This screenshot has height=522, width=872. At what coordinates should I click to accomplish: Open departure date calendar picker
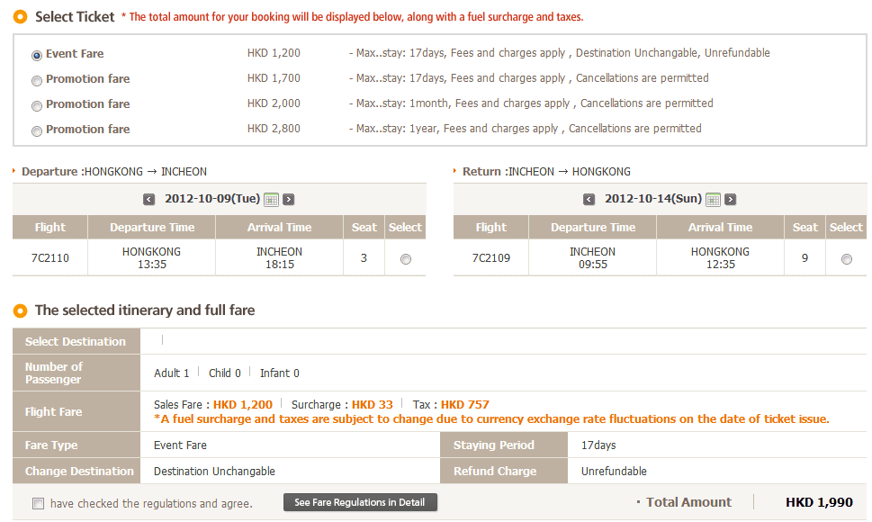click(271, 200)
